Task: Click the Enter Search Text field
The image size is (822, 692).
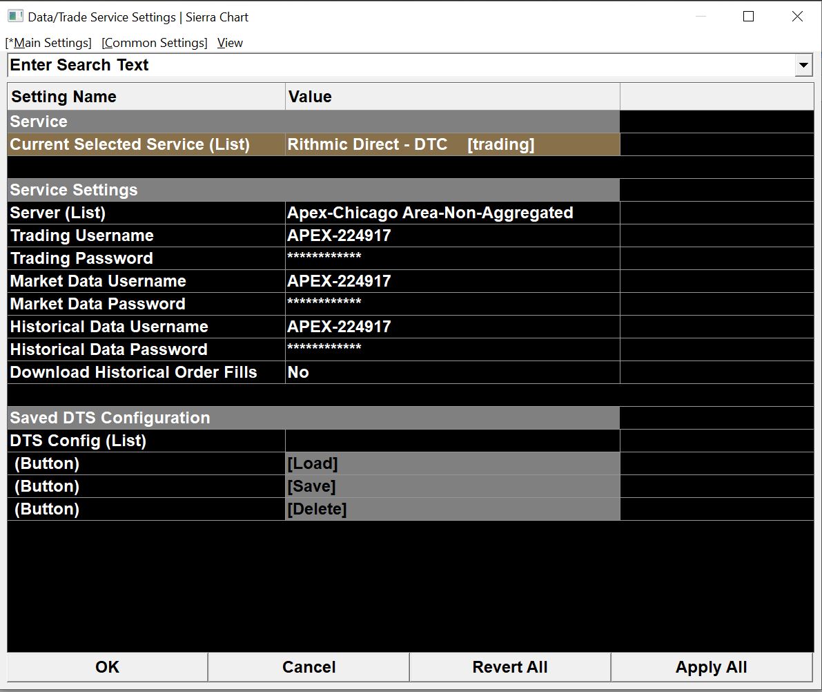Action: click(x=401, y=65)
